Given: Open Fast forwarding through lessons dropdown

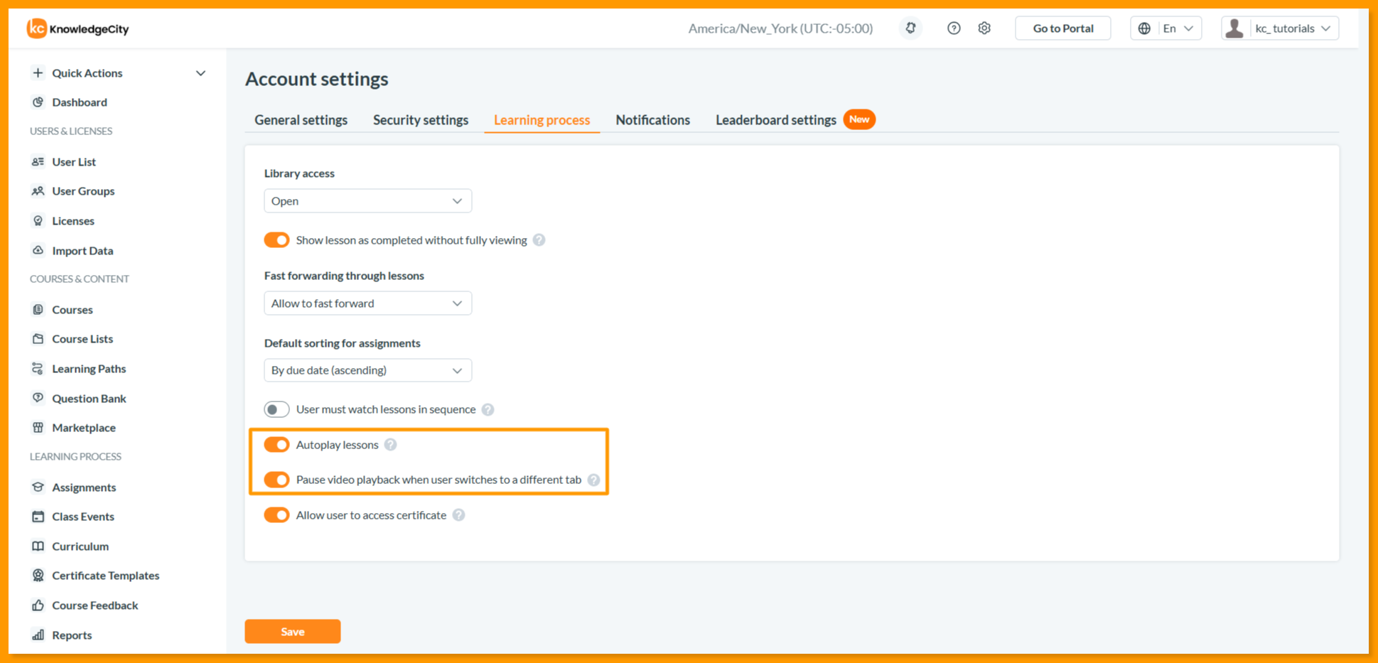Looking at the screenshot, I should click(367, 303).
